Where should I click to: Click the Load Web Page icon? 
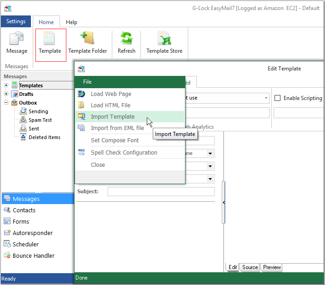click(x=81, y=94)
